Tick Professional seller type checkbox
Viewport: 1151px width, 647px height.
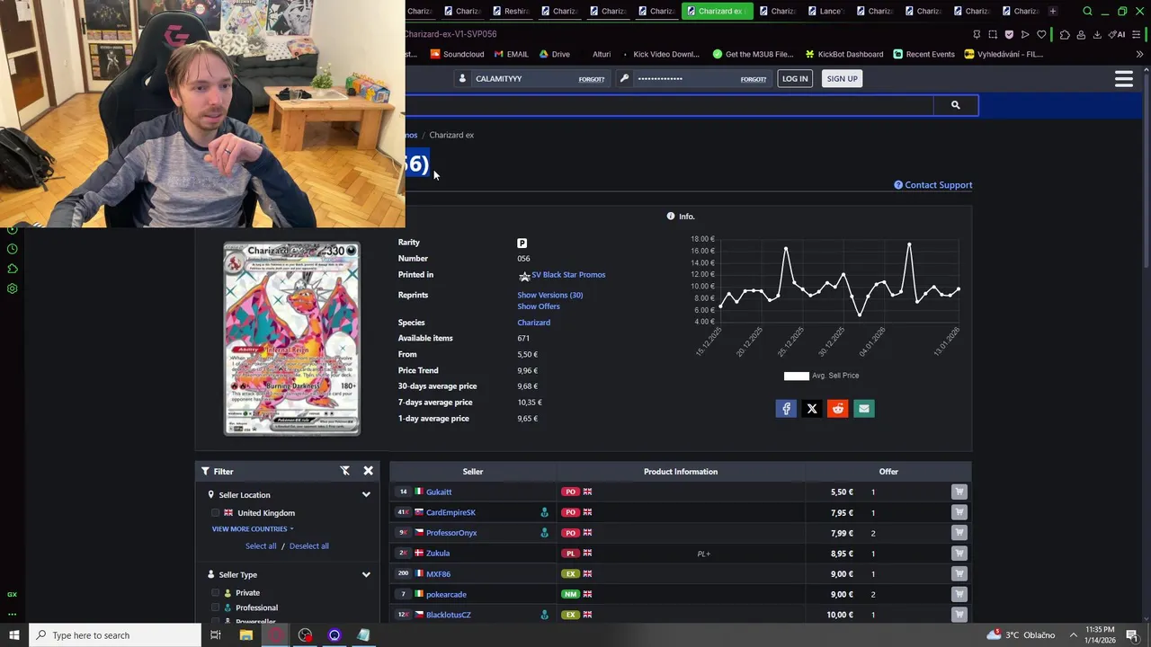coord(215,607)
